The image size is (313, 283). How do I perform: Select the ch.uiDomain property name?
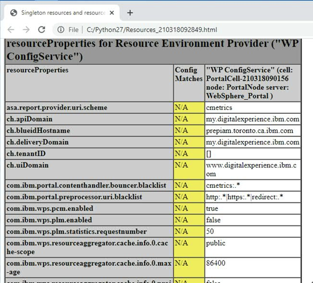27,165
